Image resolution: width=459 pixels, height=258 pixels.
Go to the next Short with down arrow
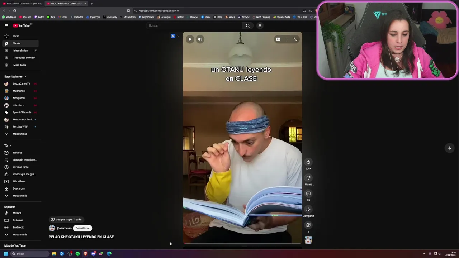point(449,148)
